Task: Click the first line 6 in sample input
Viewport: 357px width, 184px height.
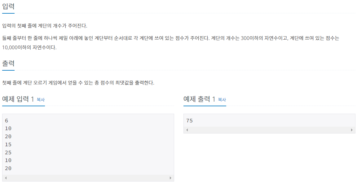Action: (x=7, y=121)
